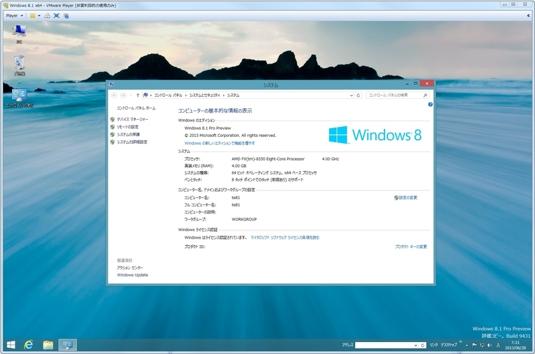Screen dimensions: 535x354
Task: Show hidden tray icons arrow
Action: click(x=467, y=345)
